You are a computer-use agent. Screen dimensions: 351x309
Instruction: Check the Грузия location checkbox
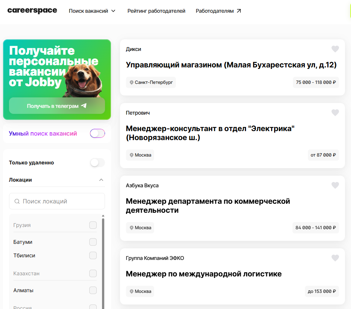pos(93,225)
